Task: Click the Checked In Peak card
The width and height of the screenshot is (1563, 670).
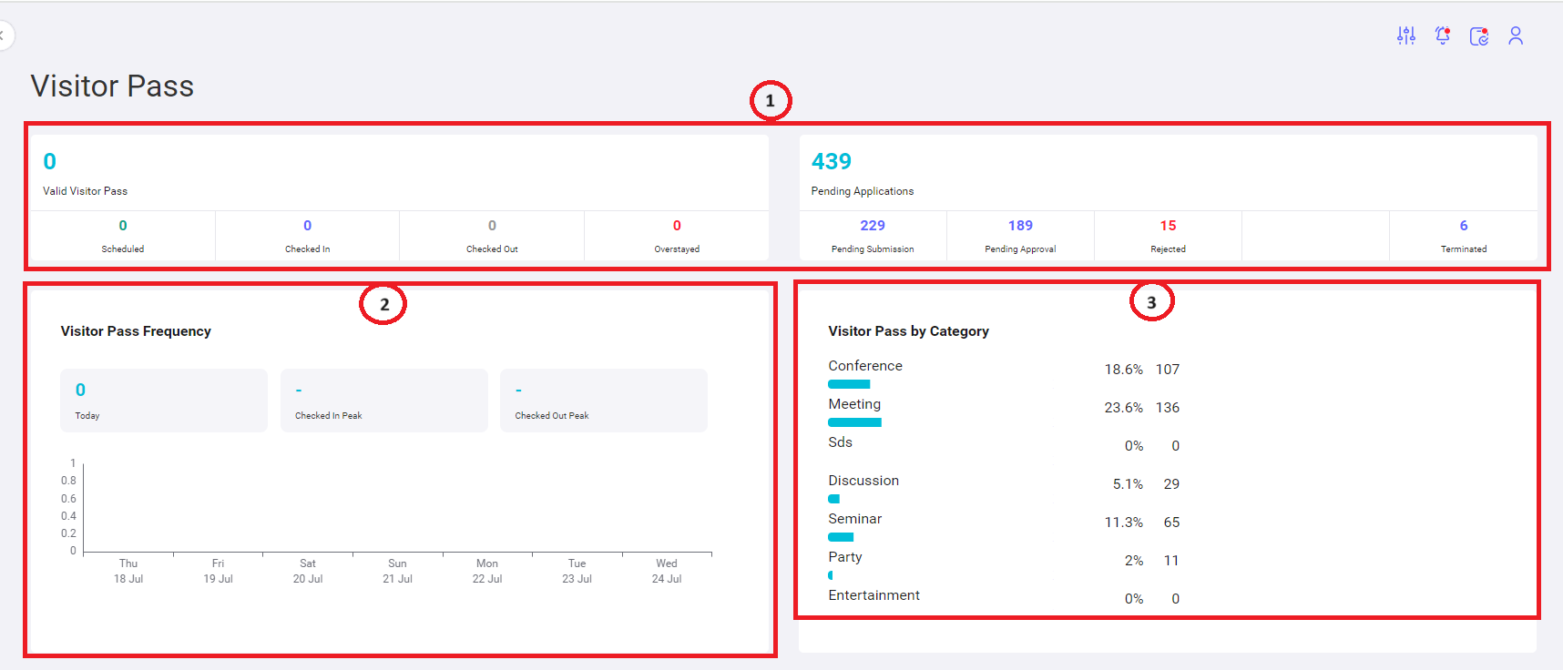Action: [x=384, y=401]
